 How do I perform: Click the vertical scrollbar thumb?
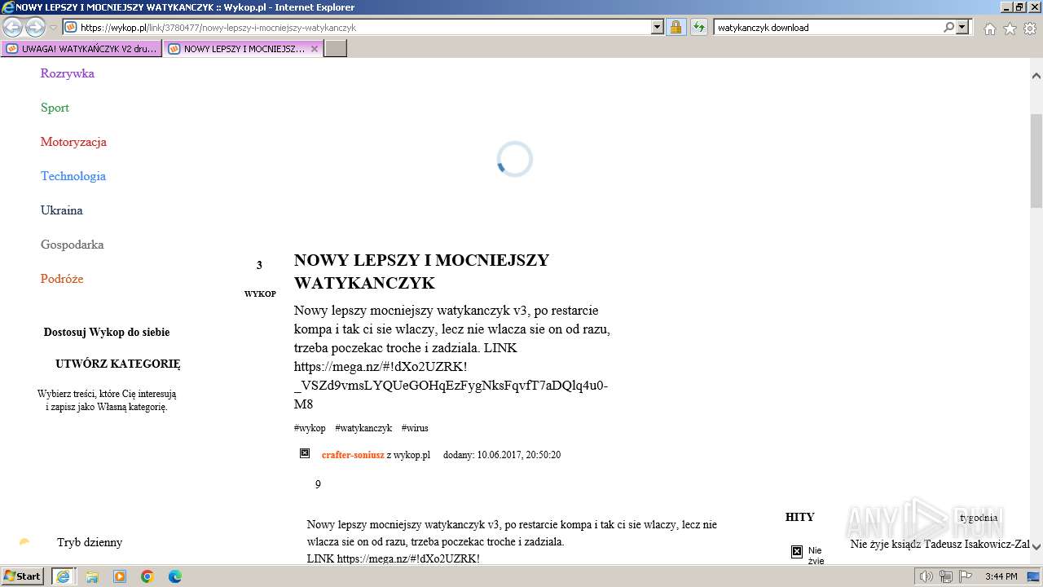[1036, 161]
